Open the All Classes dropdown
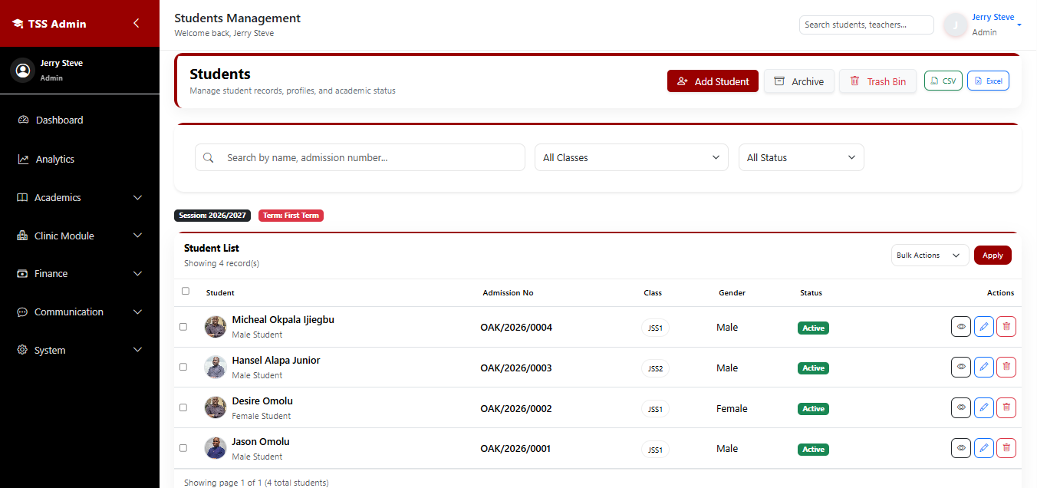 (x=631, y=157)
